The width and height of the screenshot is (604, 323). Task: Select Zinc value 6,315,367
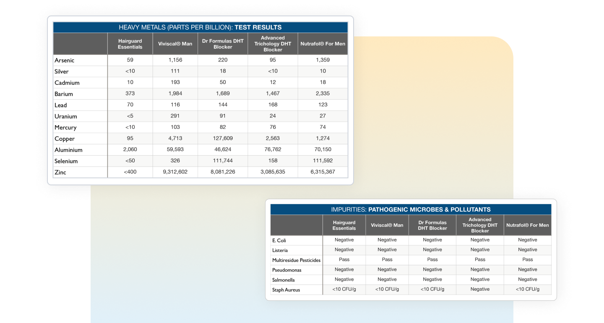click(x=323, y=172)
